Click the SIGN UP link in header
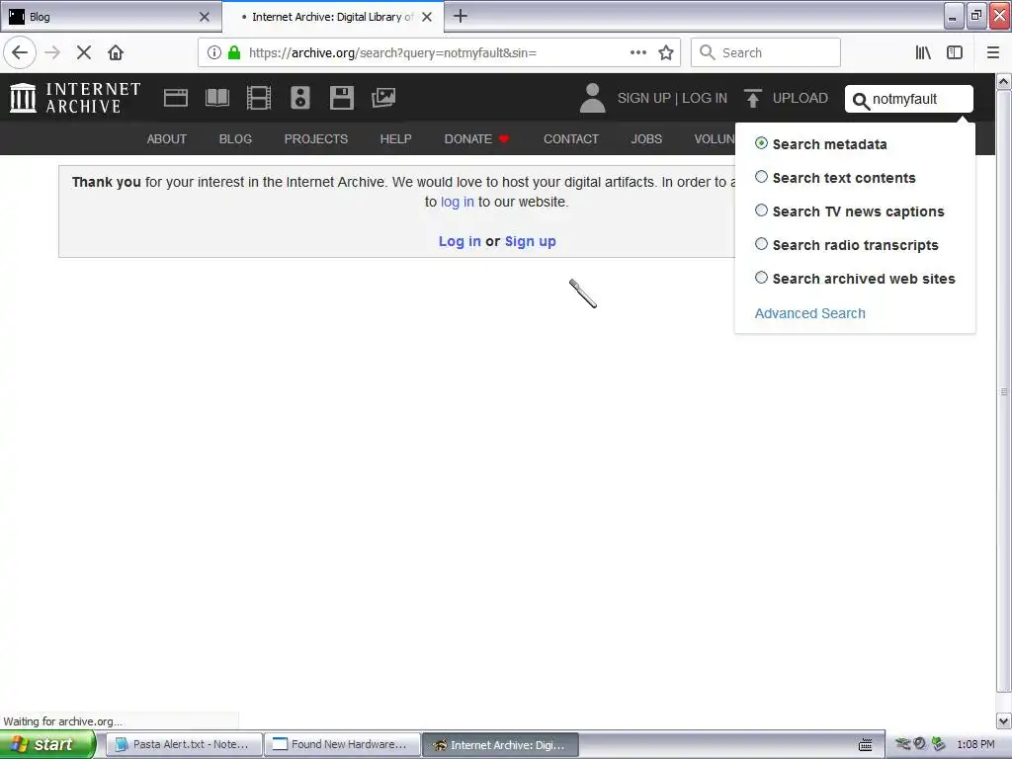 click(643, 98)
